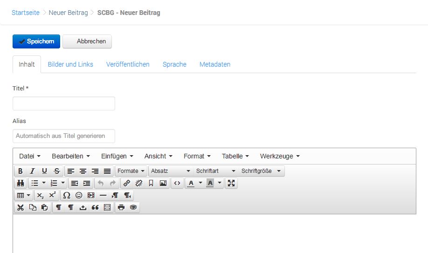Cut selection with the scissors icon
This screenshot has width=428, height=253.
[21, 207]
